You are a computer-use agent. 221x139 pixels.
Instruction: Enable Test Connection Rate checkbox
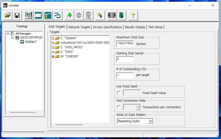click(119, 107)
